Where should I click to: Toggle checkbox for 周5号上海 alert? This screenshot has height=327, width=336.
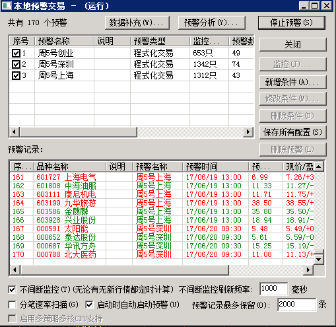16,75
